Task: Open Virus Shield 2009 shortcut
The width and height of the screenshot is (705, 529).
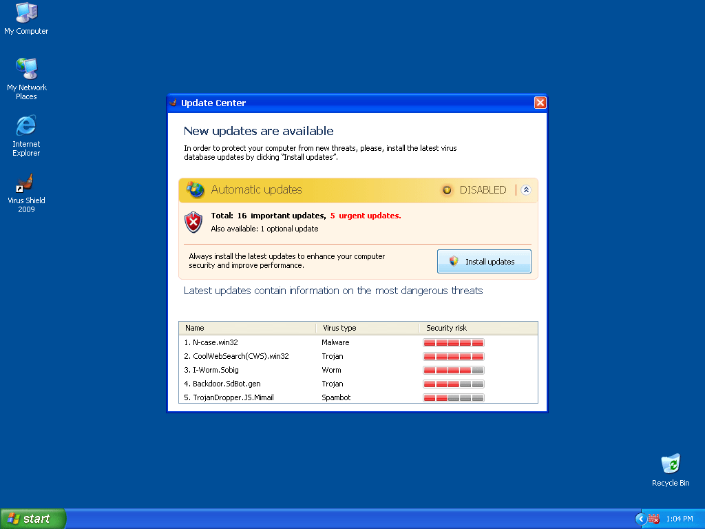Action: 26,183
